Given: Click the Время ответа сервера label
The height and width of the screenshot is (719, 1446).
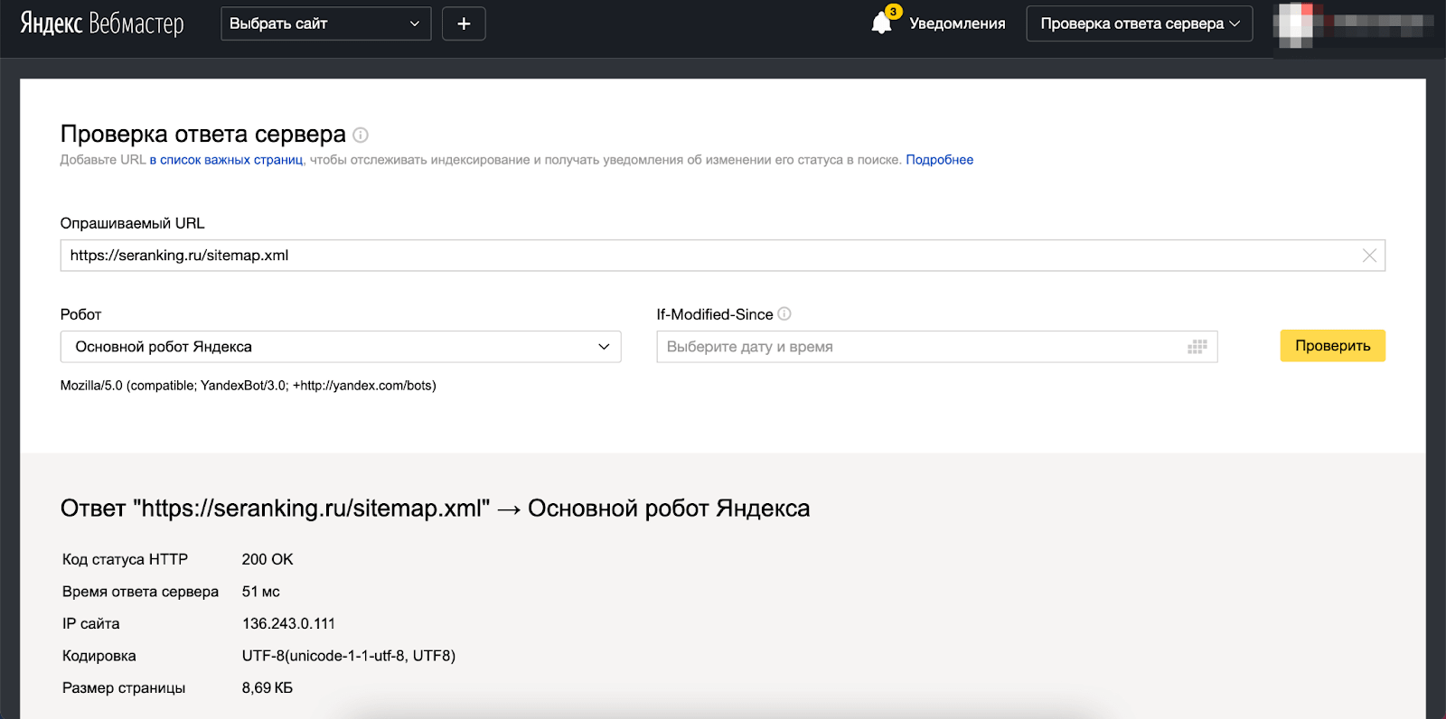Looking at the screenshot, I should click(x=140, y=592).
